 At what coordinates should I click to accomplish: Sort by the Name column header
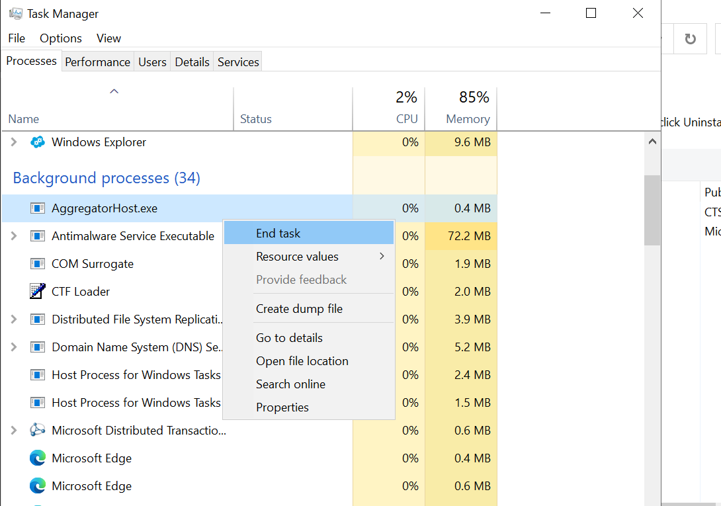click(117, 109)
